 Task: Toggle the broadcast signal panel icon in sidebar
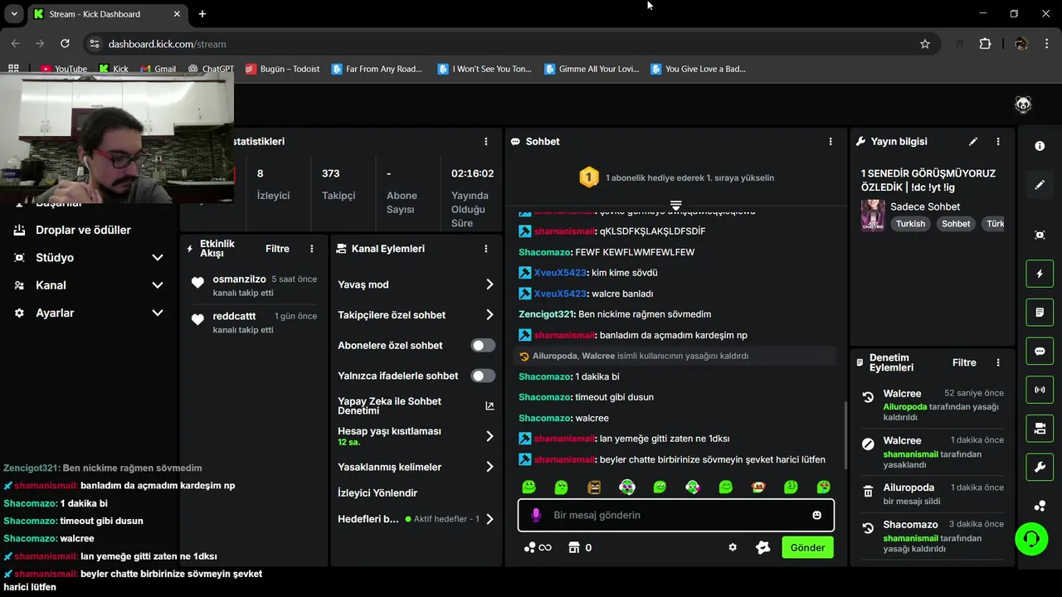[x=1040, y=390]
